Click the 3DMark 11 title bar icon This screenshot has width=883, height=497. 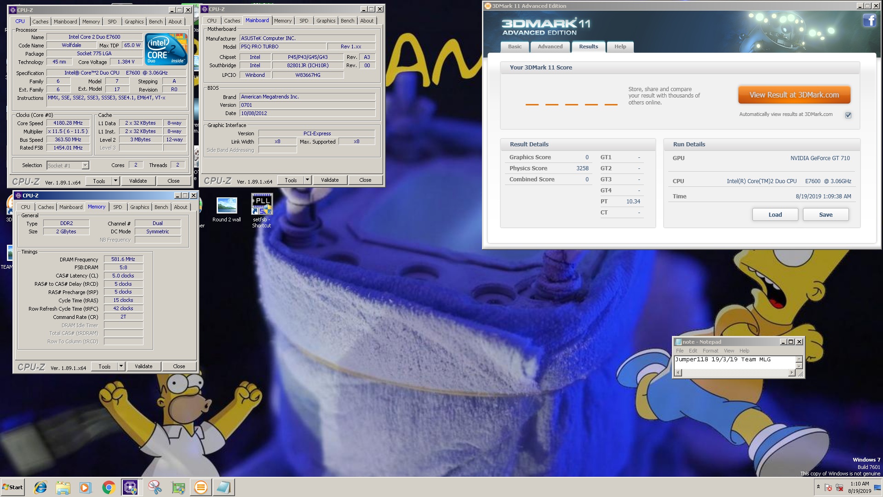coord(488,6)
